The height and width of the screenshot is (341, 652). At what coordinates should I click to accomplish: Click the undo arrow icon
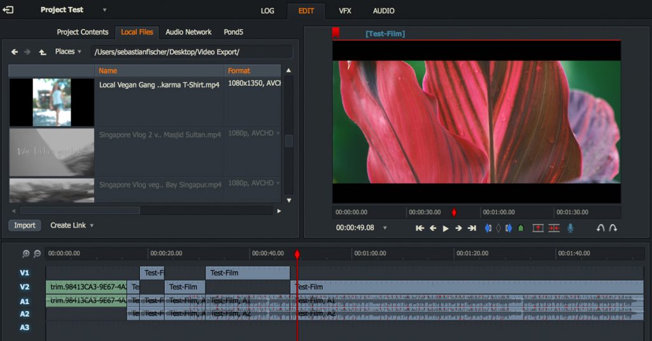pos(600,228)
